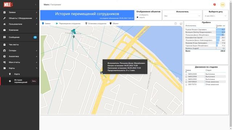Open the Заявки menu item
This screenshot has height=130, width=232.
[20, 12]
